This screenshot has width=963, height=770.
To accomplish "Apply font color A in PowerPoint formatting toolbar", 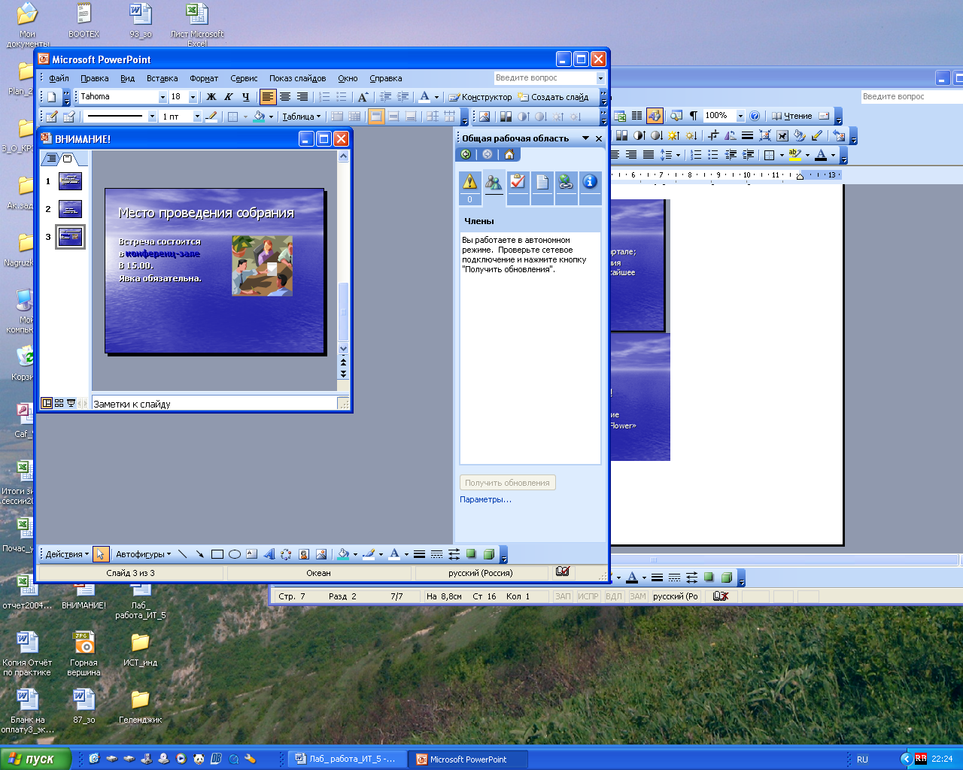I will [424, 97].
